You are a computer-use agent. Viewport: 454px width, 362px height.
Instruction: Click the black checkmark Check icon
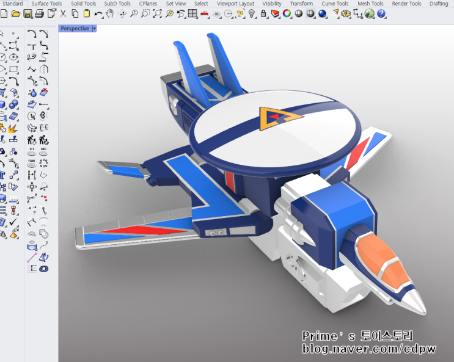point(13,222)
